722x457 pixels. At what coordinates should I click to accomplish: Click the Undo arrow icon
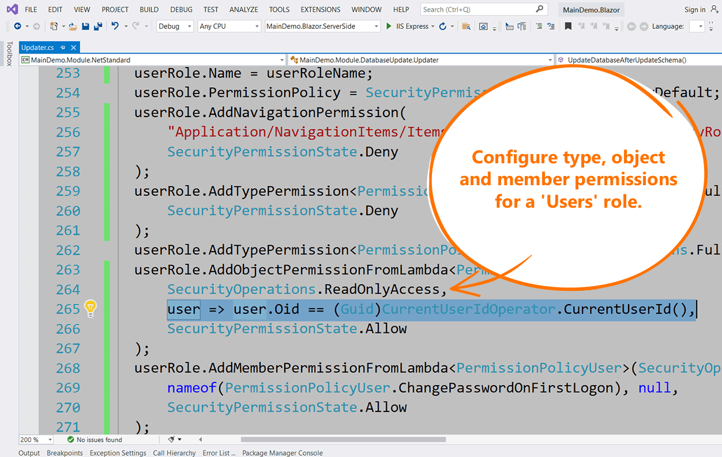[x=115, y=27]
